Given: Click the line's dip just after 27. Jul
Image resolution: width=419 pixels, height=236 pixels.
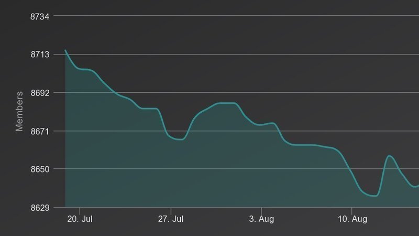Looking at the screenshot, I should [179, 140].
